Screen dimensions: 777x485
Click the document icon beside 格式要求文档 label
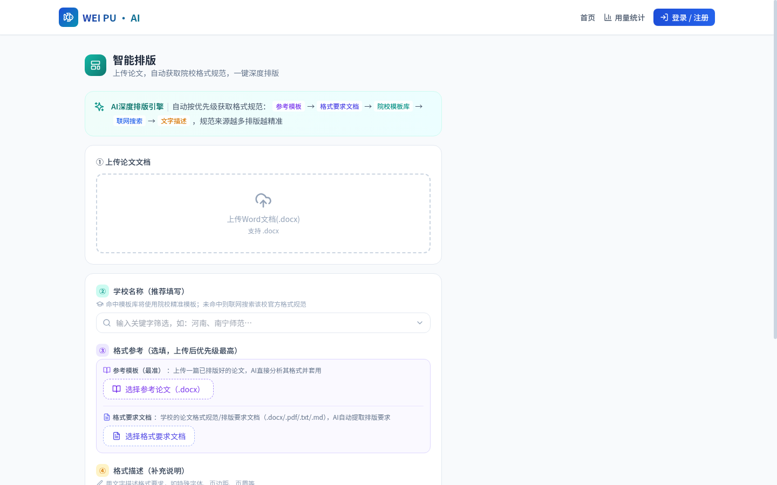(107, 417)
